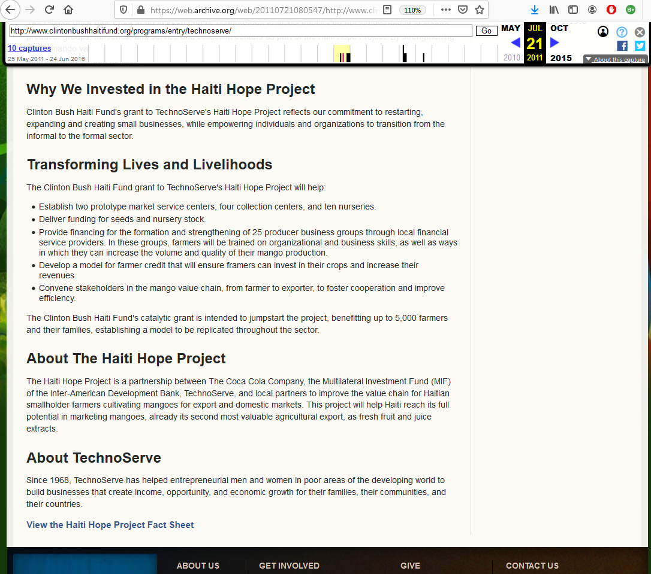Go back to the previous page
The image size is (651, 574).
pos(10,10)
